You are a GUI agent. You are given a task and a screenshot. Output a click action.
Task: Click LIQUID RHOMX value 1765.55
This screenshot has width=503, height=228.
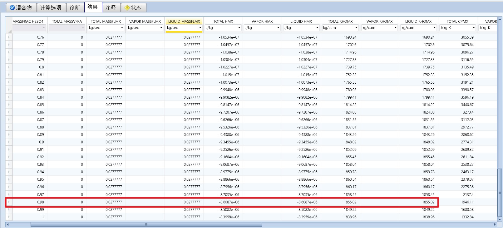(428, 82)
